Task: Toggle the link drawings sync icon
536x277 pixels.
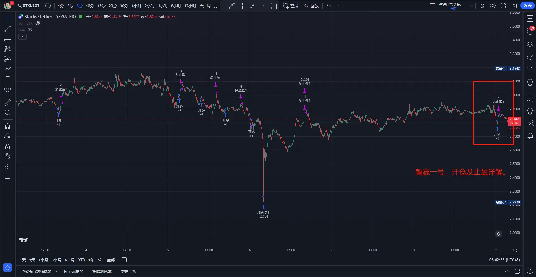Action: click(8, 166)
